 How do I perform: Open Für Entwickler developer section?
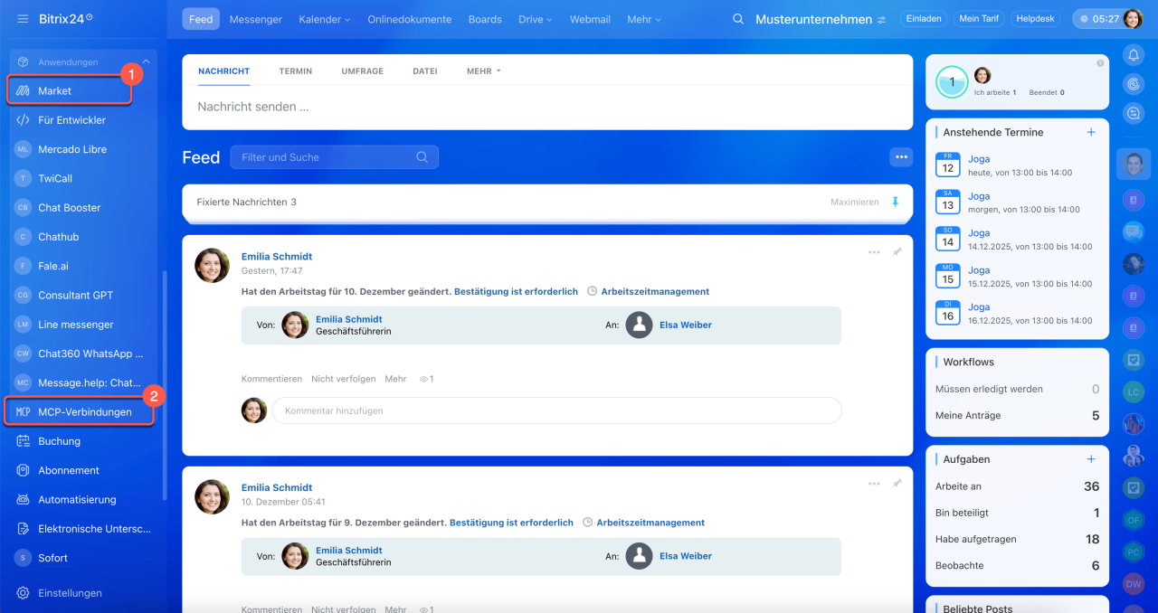pyautogui.click(x=71, y=120)
